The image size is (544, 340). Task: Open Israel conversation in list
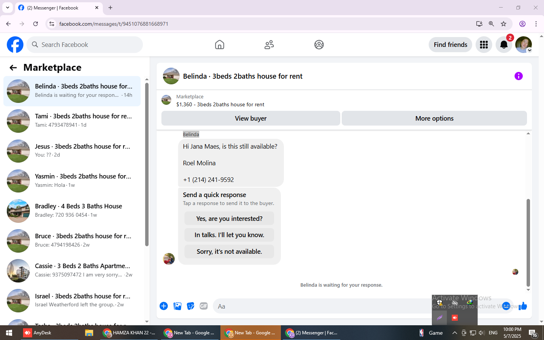tap(72, 300)
